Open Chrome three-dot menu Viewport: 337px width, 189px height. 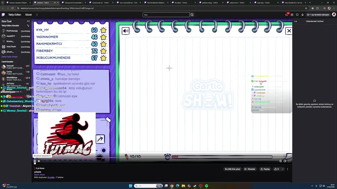[x=334, y=8]
